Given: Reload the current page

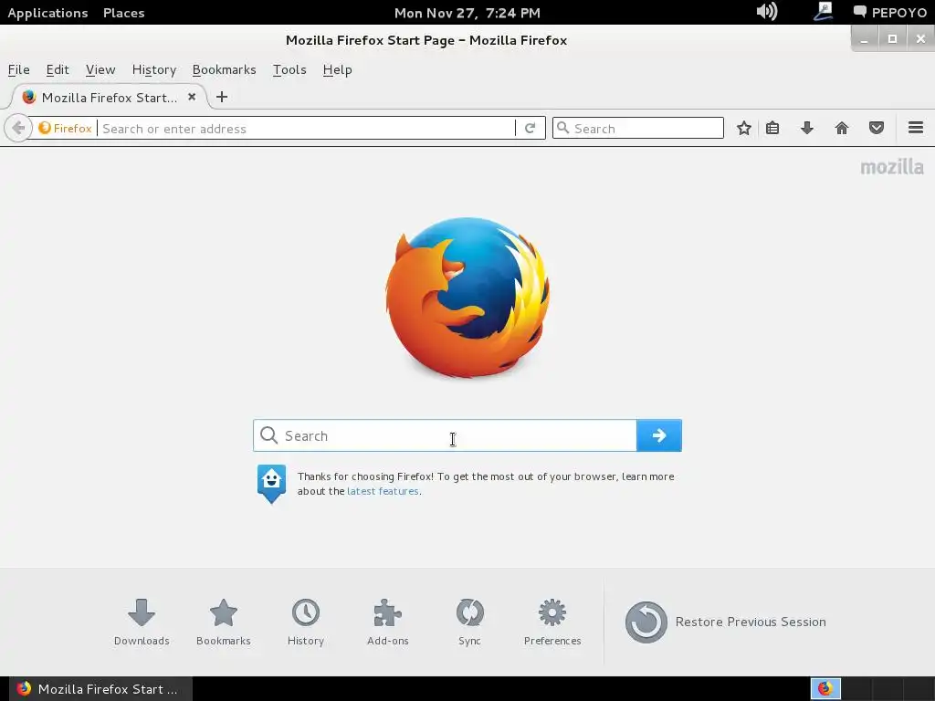Looking at the screenshot, I should 530,128.
